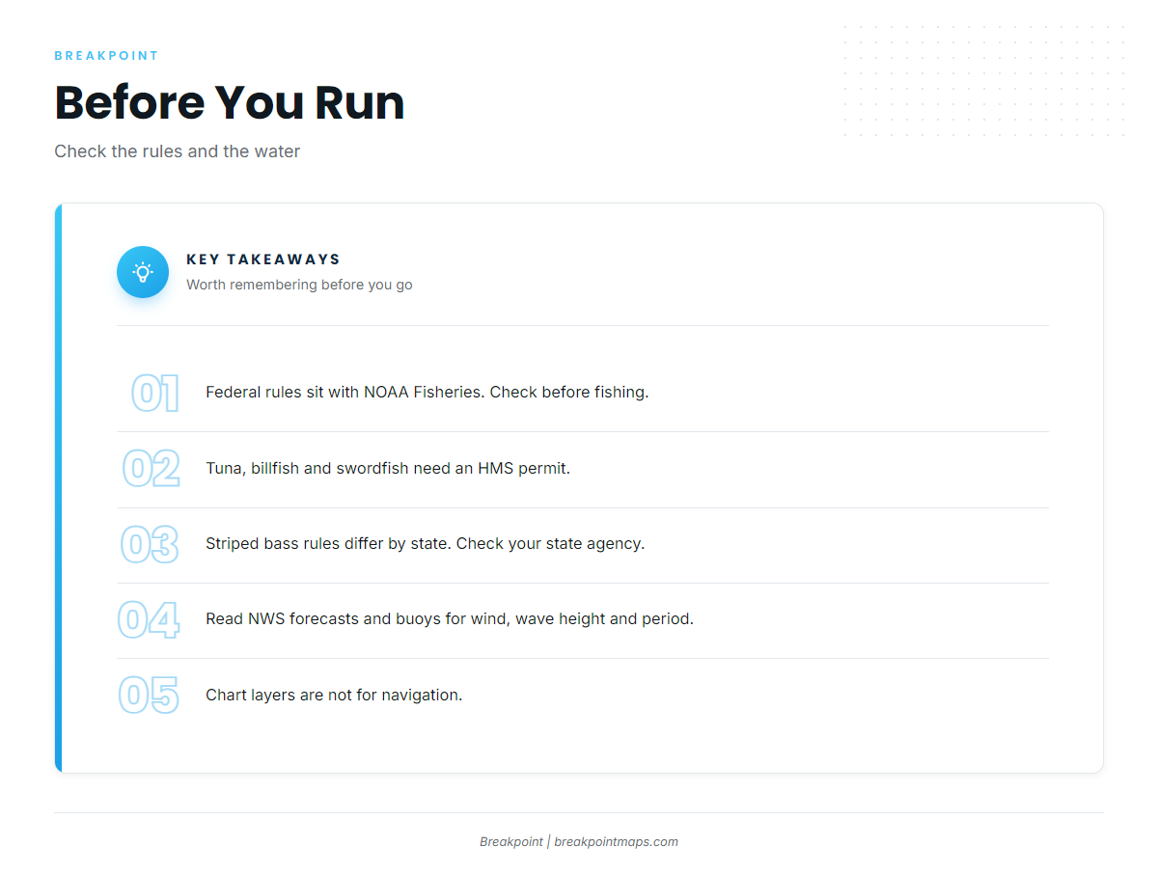The height and width of the screenshot is (874, 1158).
Task: Select 'Chart layers are not for navigation' text
Action: click(x=334, y=695)
